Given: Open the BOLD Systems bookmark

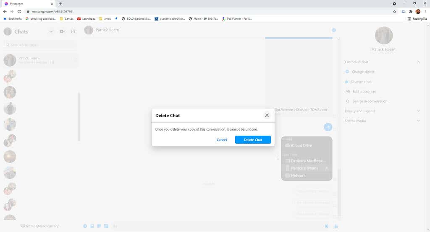Looking at the screenshot, I should tap(136, 18).
